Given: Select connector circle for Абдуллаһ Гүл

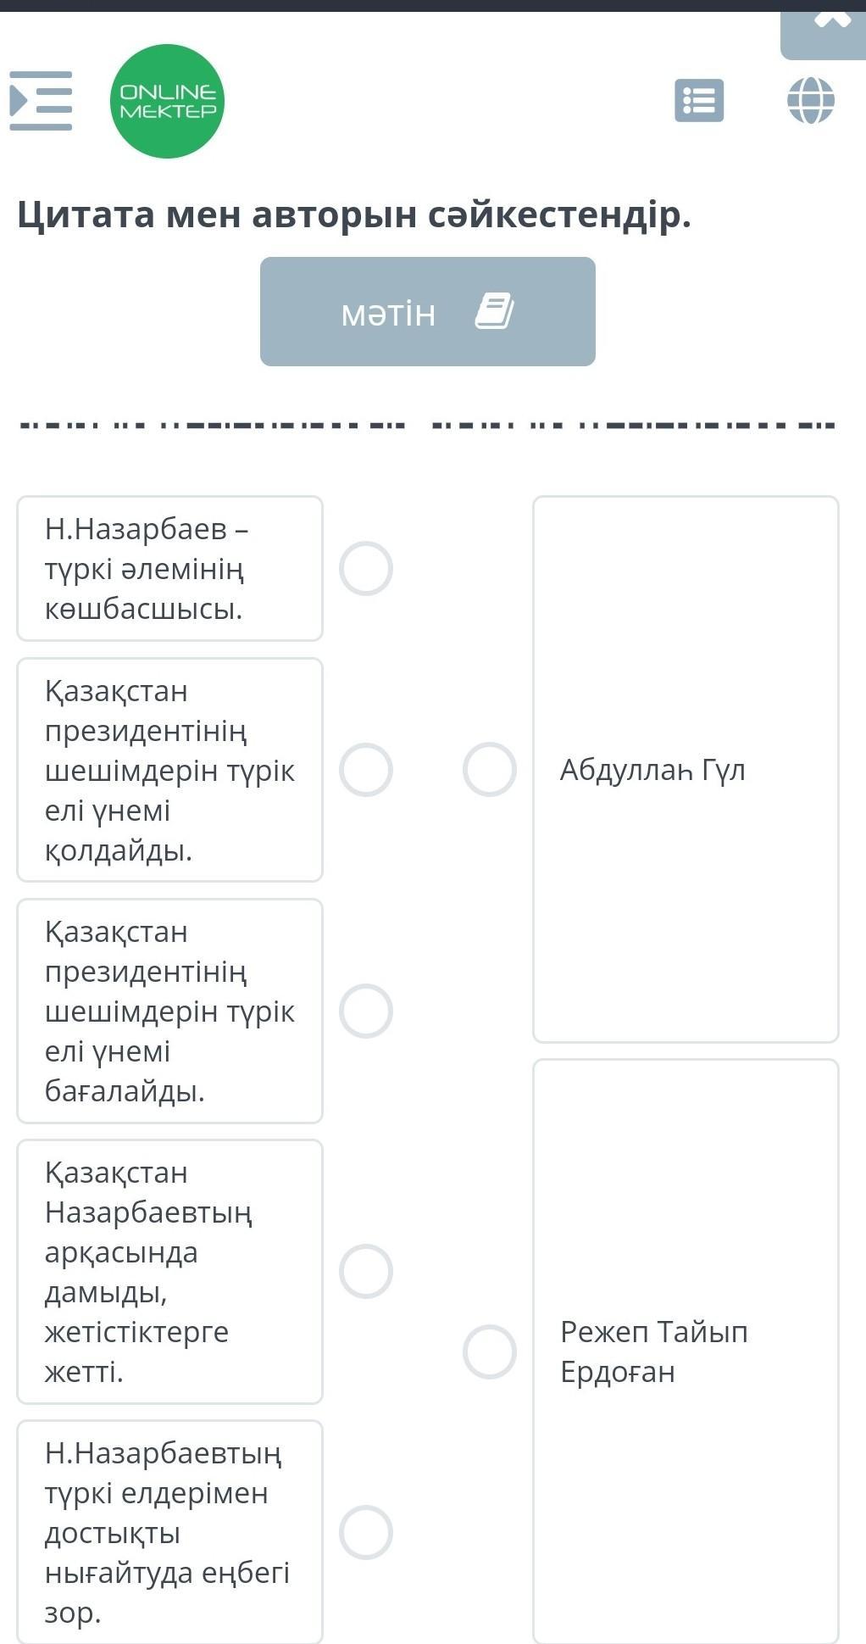Looking at the screenshot, I should click(490, 769).
